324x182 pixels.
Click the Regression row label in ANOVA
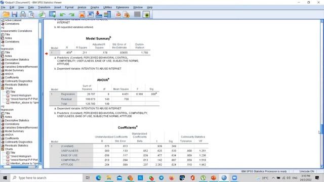(x=68, y=94)
